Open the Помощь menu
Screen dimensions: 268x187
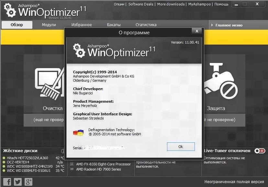[x=221, y=4]
